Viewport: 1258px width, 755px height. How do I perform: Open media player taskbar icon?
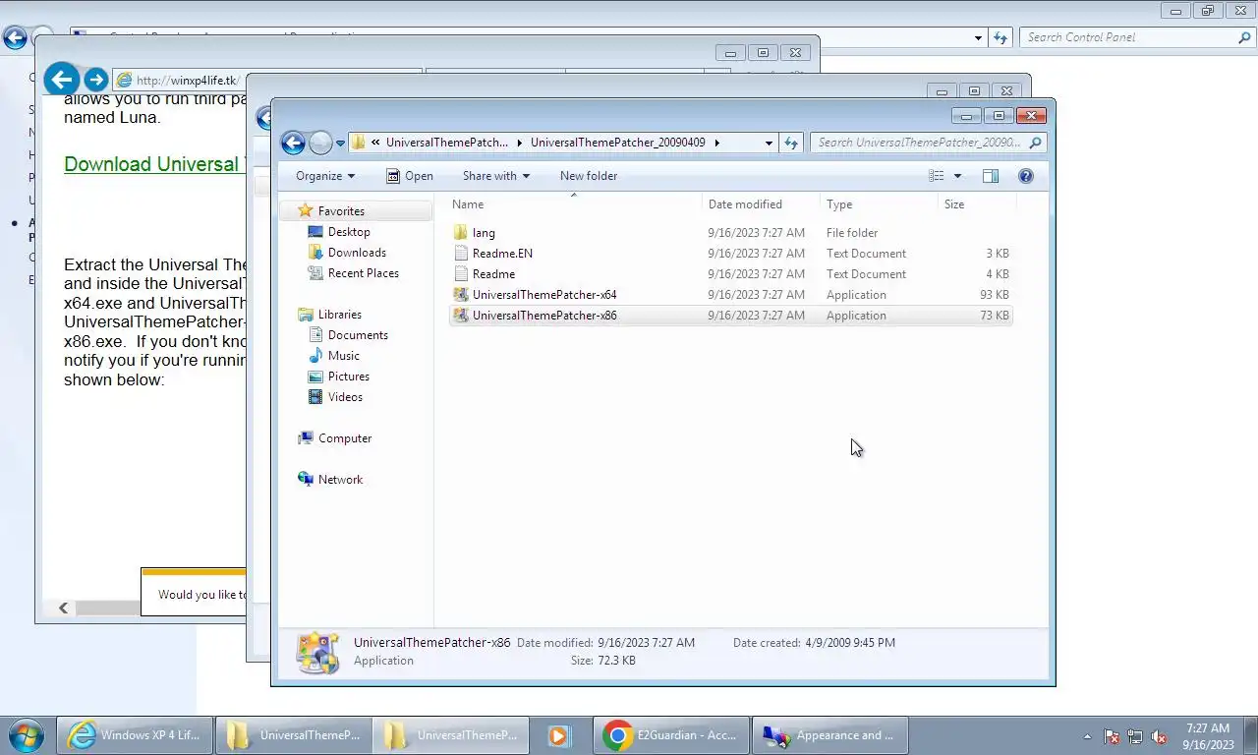click(x=559, y=735)
